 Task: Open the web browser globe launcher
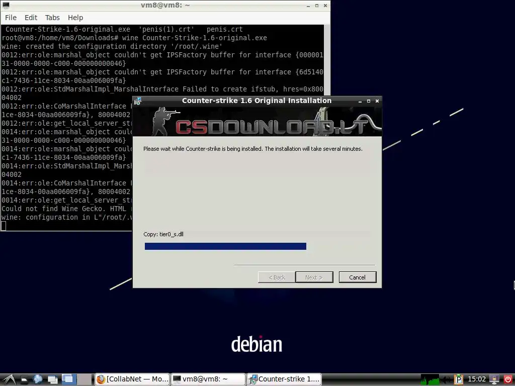38,379
